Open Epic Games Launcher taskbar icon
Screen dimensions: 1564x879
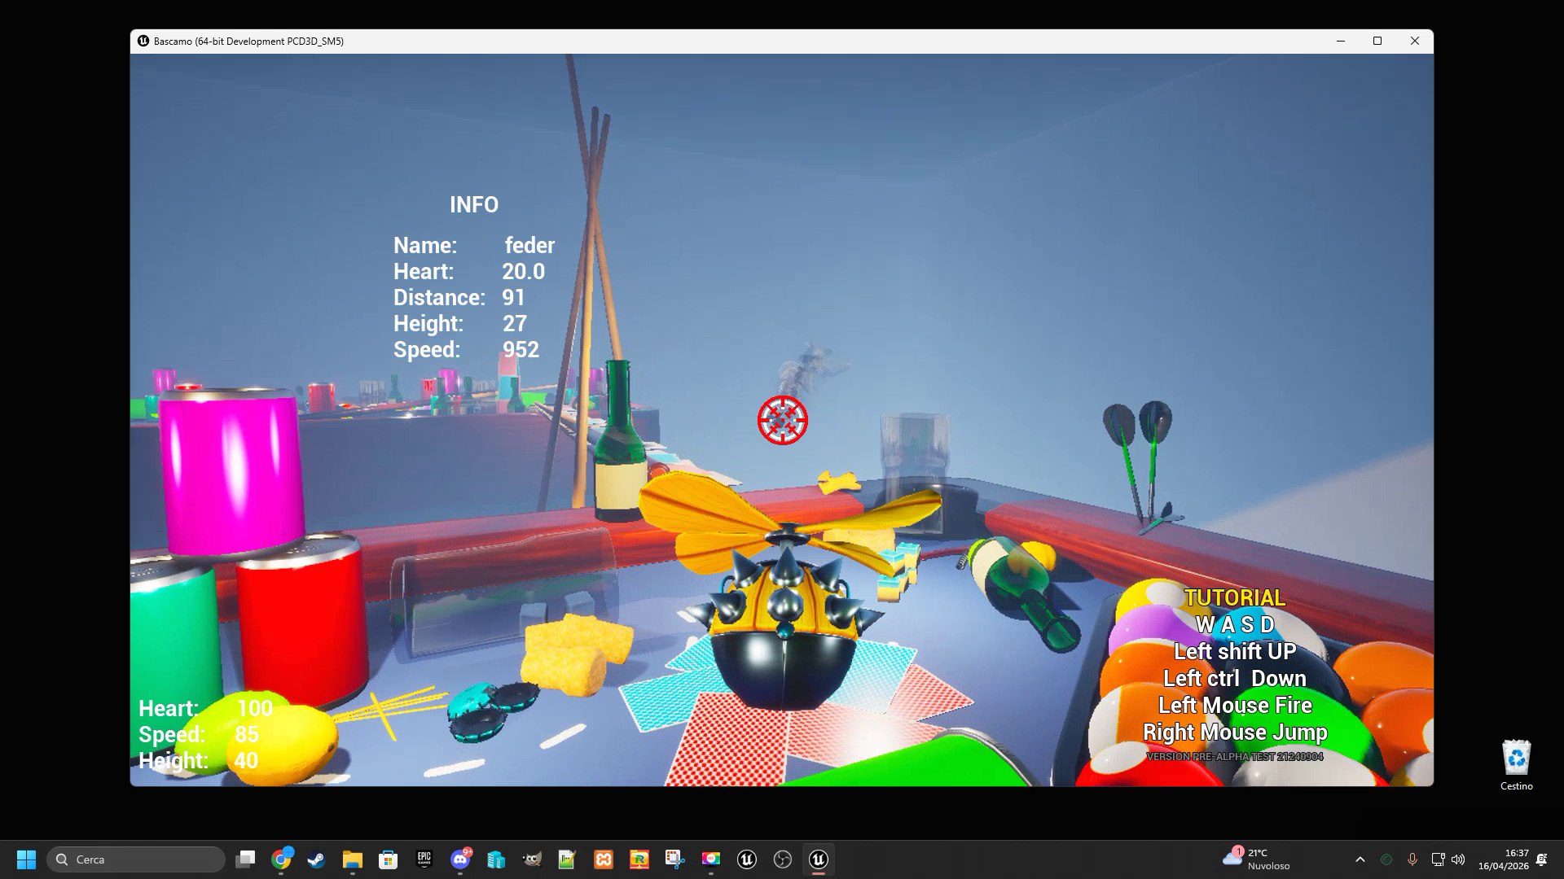tap(424, 859)
